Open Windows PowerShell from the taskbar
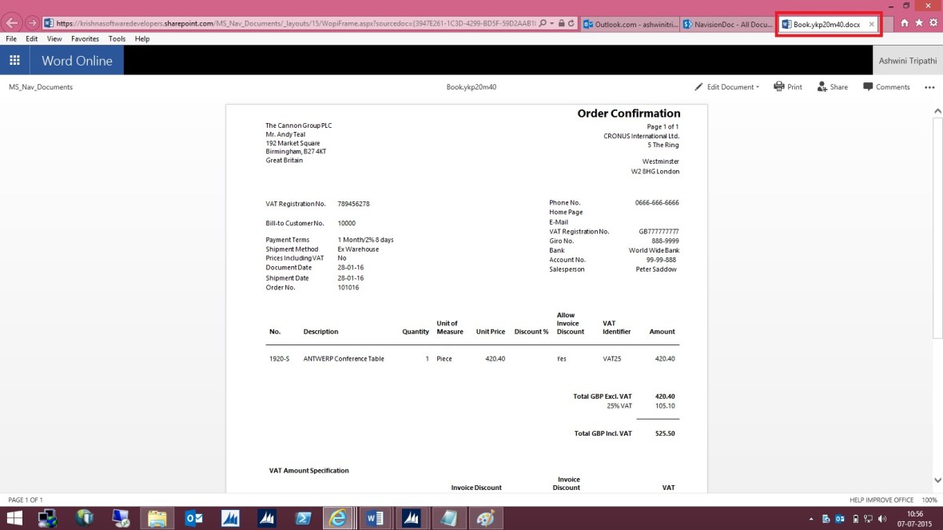Viewport: 943px width, 530px height. tap(302, 518)
